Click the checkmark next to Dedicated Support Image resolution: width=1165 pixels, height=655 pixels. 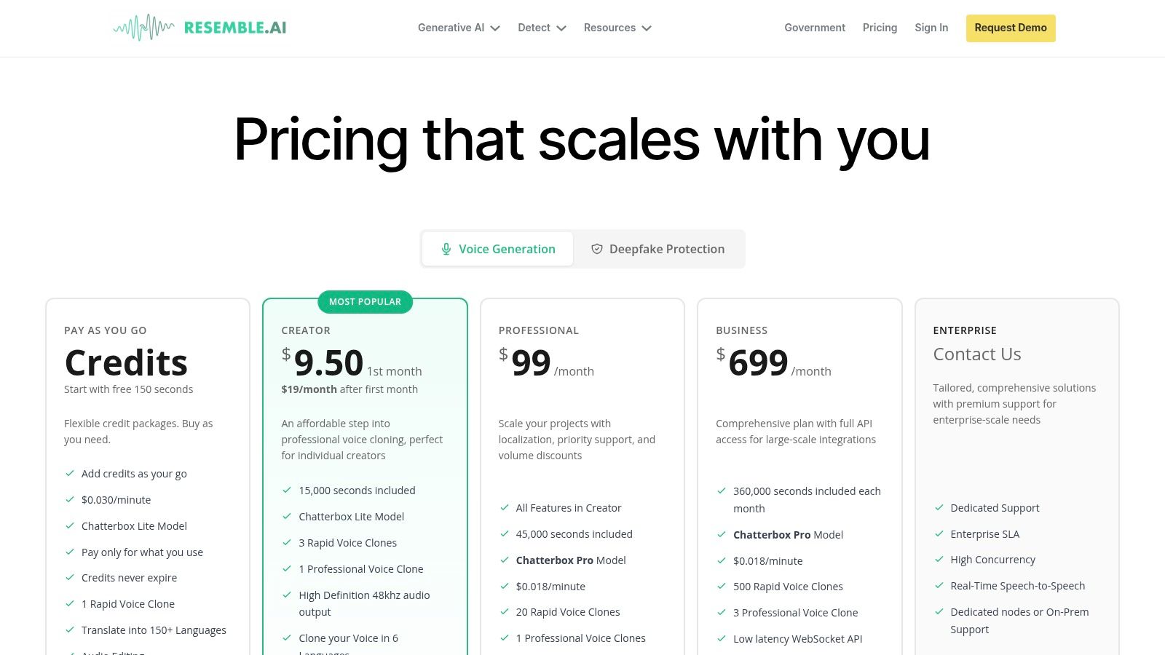click(x=939, y=508)
